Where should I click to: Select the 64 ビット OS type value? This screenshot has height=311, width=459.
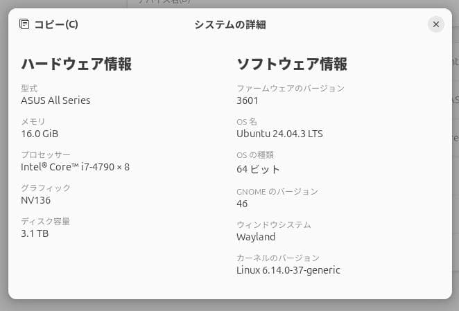tap(258, 169)
